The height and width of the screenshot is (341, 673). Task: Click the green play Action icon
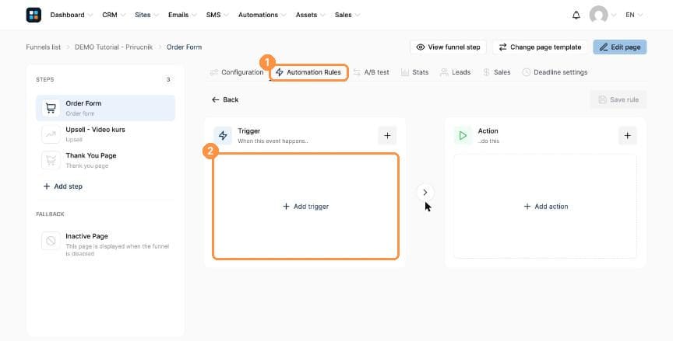(463, 136)
